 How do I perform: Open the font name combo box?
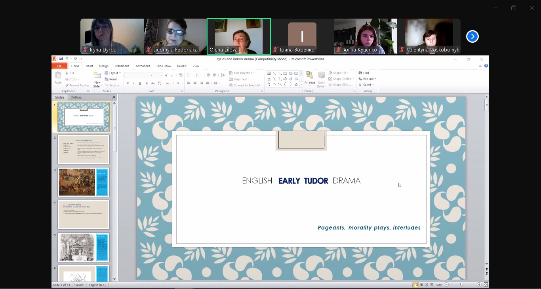click(x=139, y=75)
